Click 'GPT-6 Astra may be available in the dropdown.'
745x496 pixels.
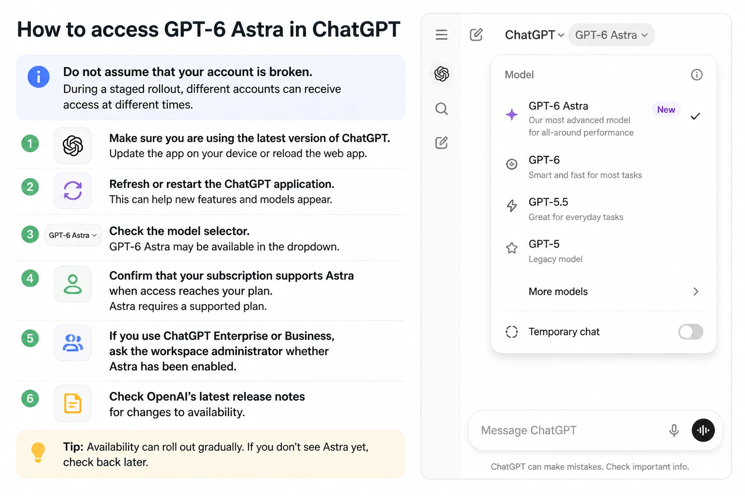pos(224,247)
